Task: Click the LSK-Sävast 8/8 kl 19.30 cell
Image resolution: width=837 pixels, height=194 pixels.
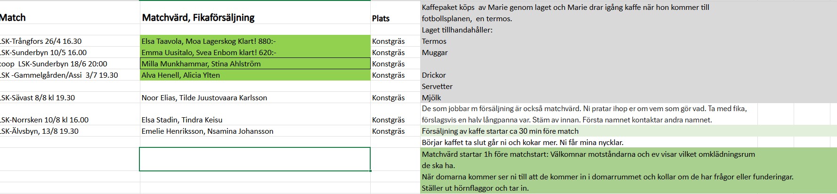Action: (38, 98)
